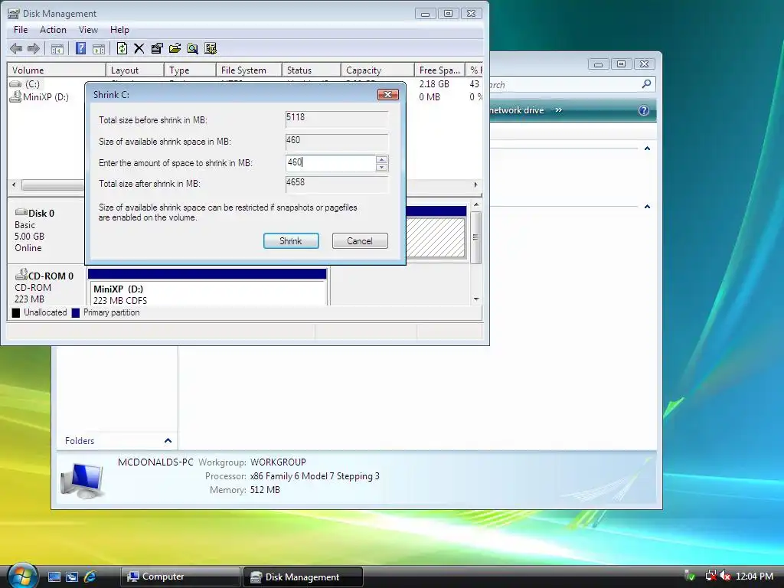Click the Open folder toolbar icon

coord(175,48)
